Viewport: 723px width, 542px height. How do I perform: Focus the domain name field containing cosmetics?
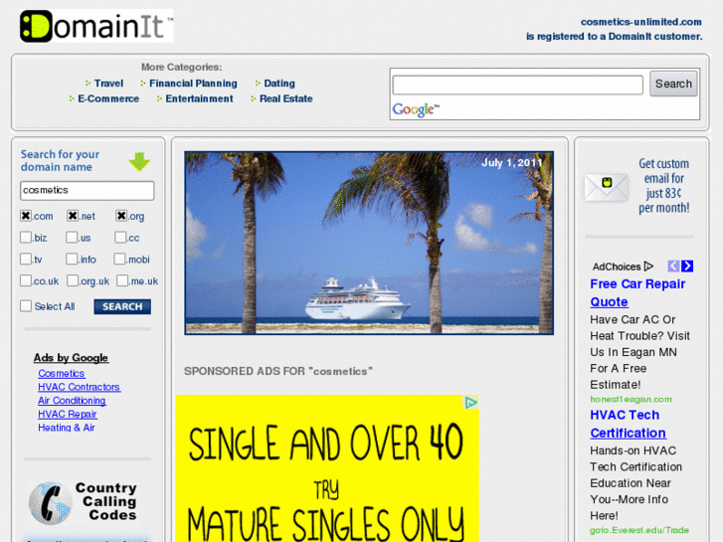[x=88, y=191]
